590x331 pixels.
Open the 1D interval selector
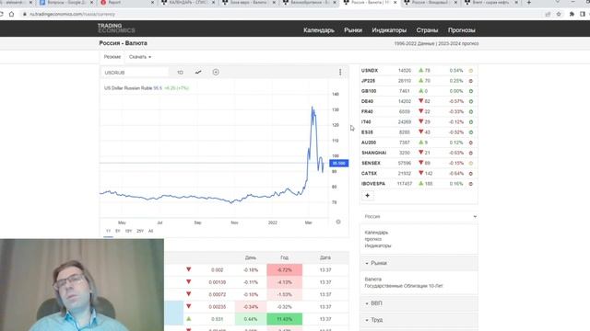(180, 73)
